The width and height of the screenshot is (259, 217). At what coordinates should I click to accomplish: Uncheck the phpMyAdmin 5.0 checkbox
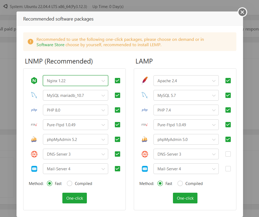(x=228, y=139)
